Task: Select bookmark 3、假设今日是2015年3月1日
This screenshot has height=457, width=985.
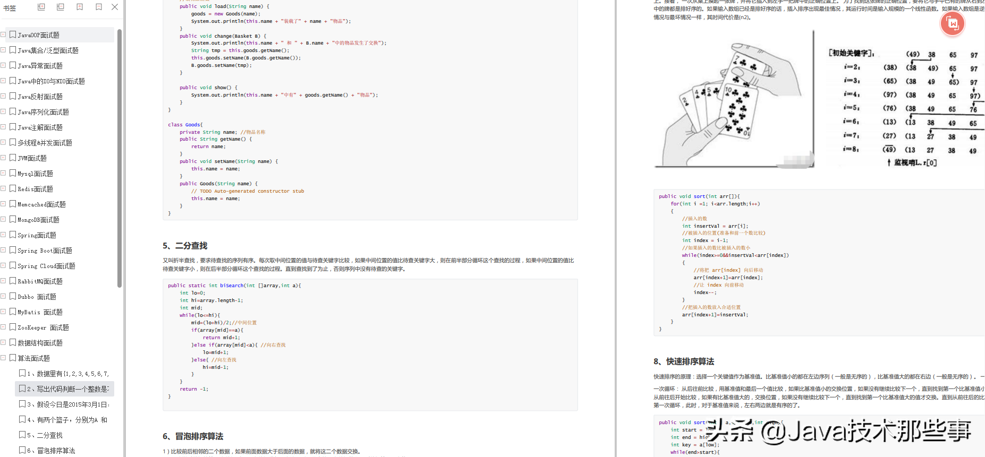Action: tap(68, 404)
